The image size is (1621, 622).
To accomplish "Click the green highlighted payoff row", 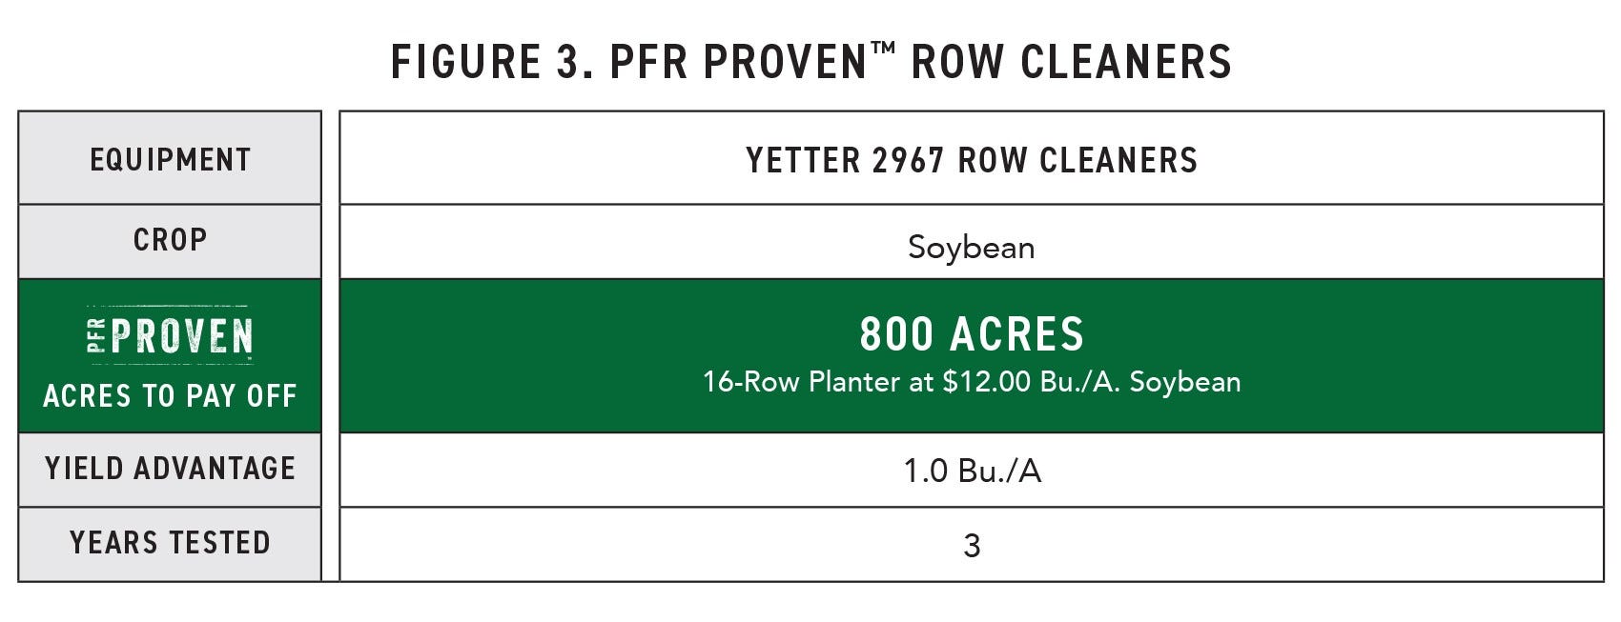I will 811,356.
